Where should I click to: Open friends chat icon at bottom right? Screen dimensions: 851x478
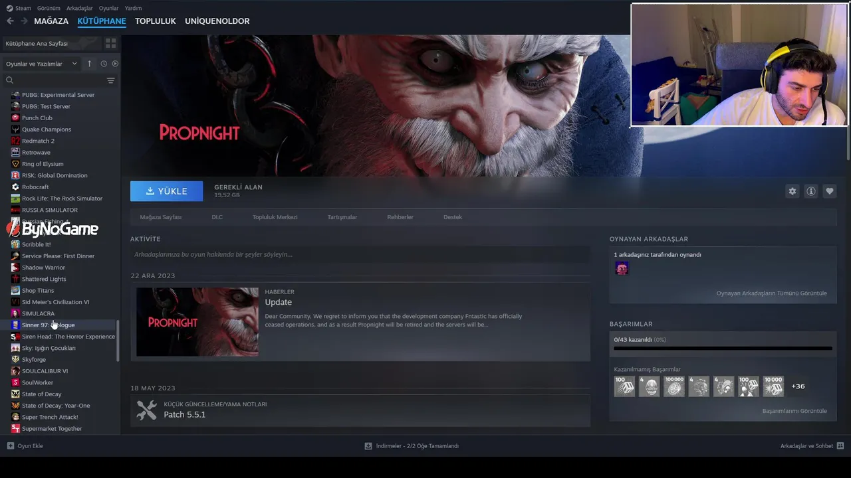point(840,445)
